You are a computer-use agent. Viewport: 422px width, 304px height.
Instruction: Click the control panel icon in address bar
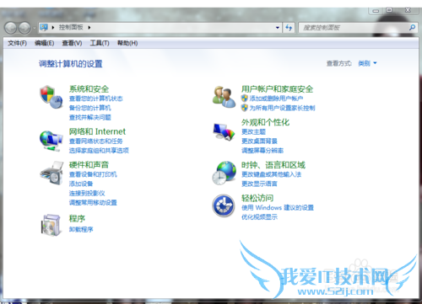tap(44, 27)
